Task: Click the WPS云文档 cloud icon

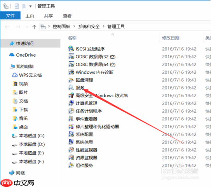Action: click(15, 75)
